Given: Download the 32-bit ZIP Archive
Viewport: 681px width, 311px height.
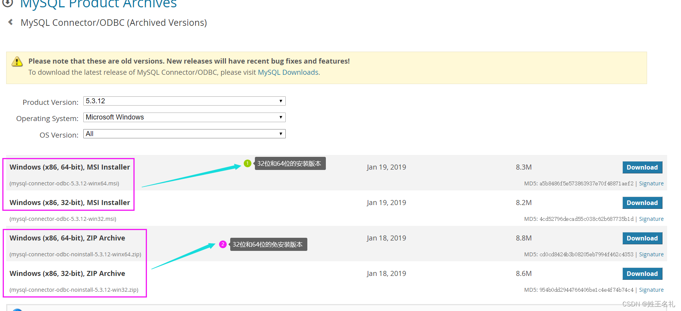Looking at the screenshot, I should (x=642, y=274).
